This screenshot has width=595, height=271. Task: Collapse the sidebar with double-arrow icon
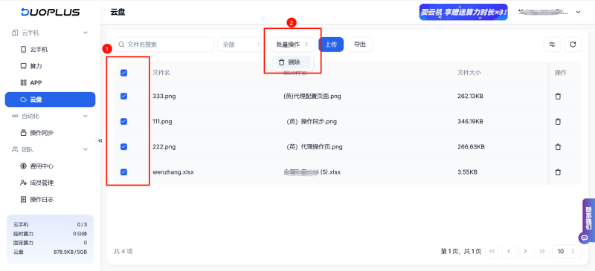(x=100, y=140)
